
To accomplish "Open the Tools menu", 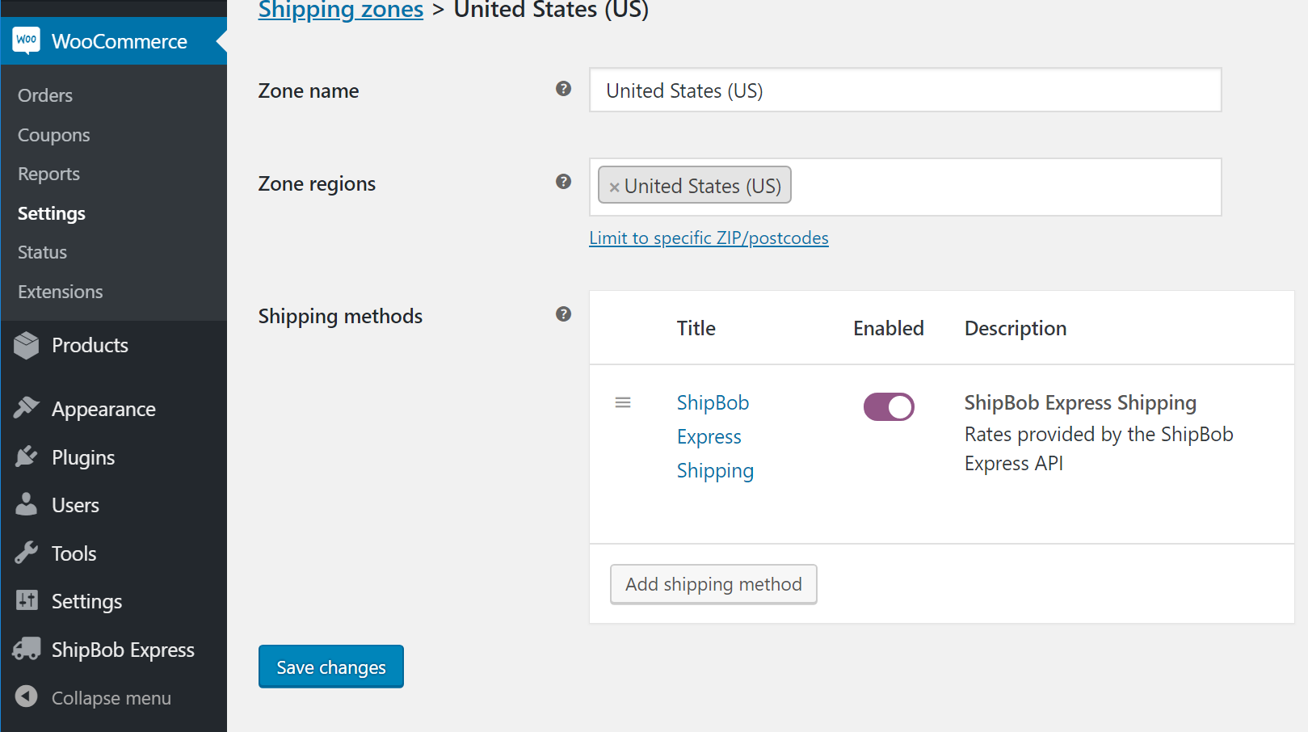I will click(x=74, y=553).
